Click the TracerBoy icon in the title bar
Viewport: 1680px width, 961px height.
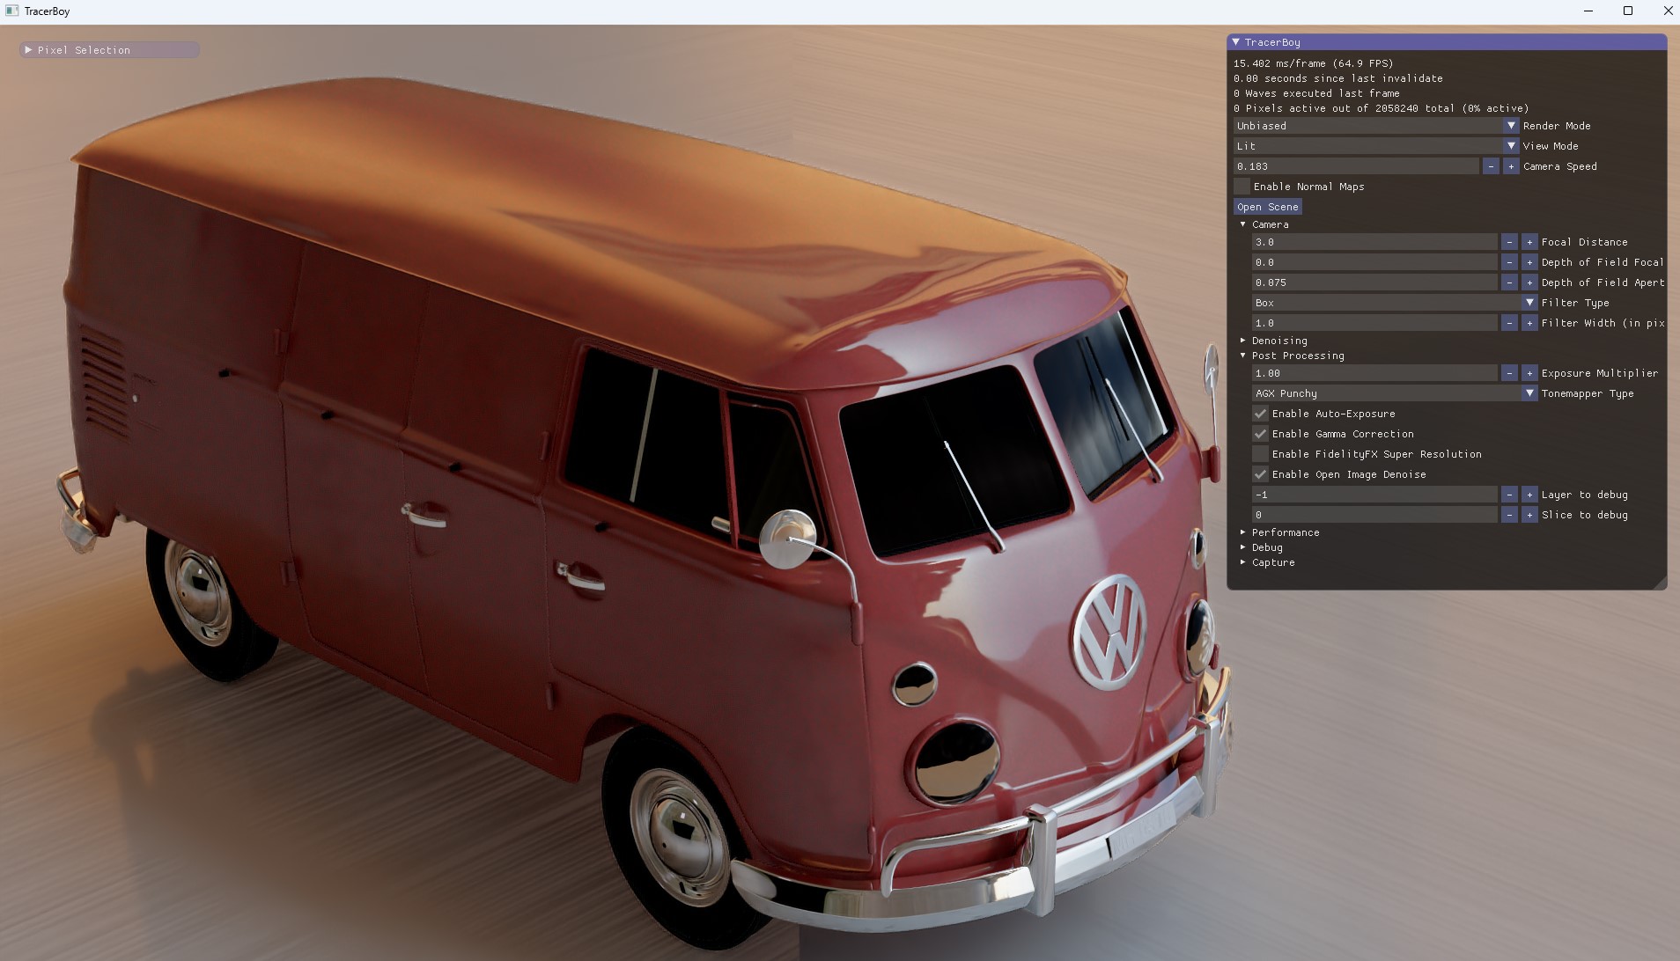pos(12,11)
